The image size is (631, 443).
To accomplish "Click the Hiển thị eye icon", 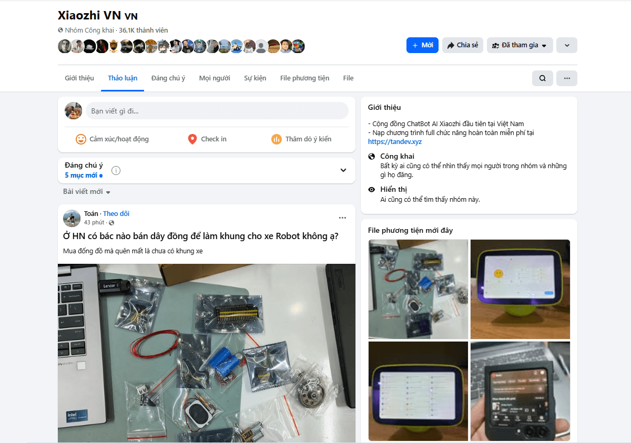I will pyautogui.click(x=372, y=190).
